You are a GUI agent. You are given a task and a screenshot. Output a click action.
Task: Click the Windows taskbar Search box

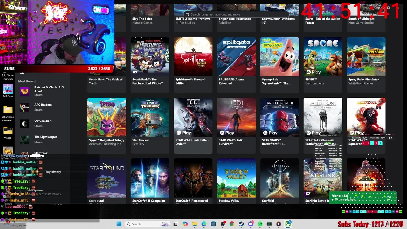pyautogui.click(x=147, y=224)
